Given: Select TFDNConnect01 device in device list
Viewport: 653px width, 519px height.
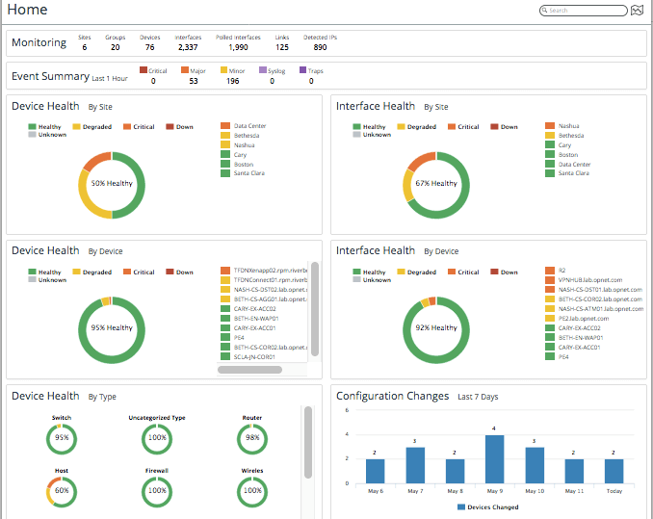Looking at the screenshot, I should (x=264, y=280).
